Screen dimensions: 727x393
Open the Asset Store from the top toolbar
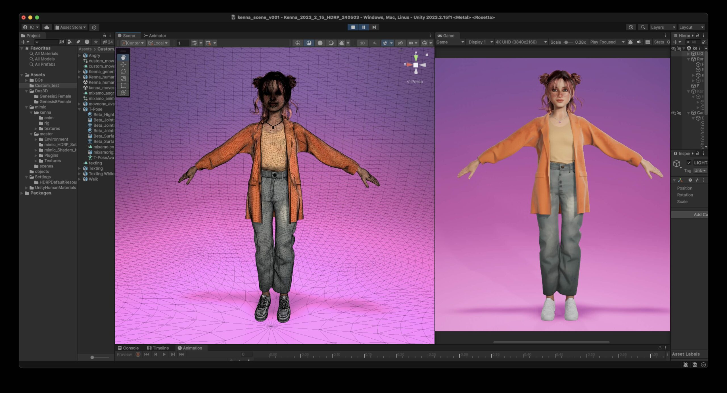point(70,27)
